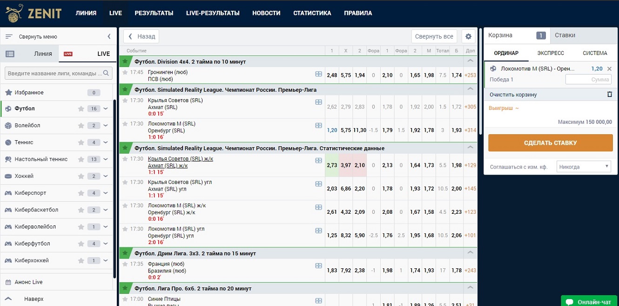
Task: Click the Football ball icon in the sidebar
Action: [x=8, y=109]
